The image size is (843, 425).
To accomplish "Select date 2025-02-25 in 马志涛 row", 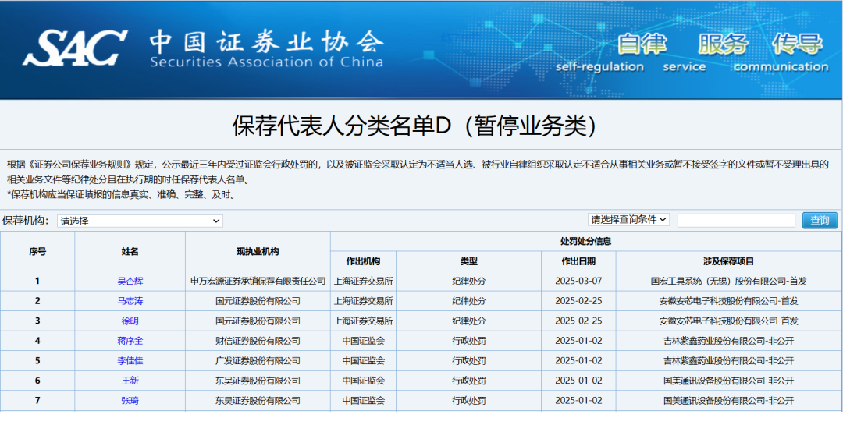I will click(x=578, y=301).
